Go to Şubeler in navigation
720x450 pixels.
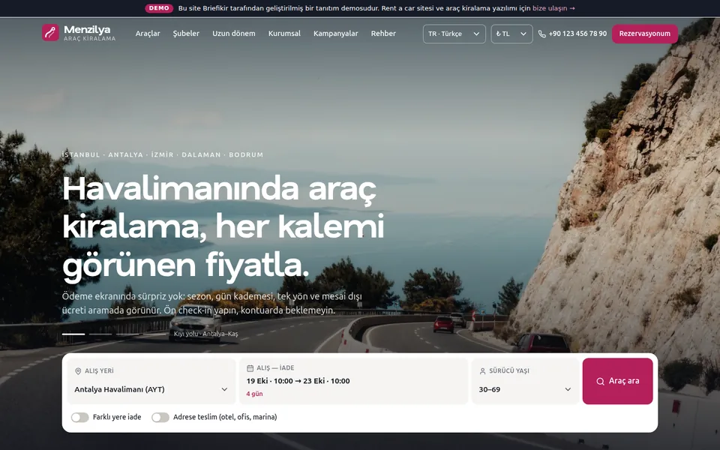186,34
